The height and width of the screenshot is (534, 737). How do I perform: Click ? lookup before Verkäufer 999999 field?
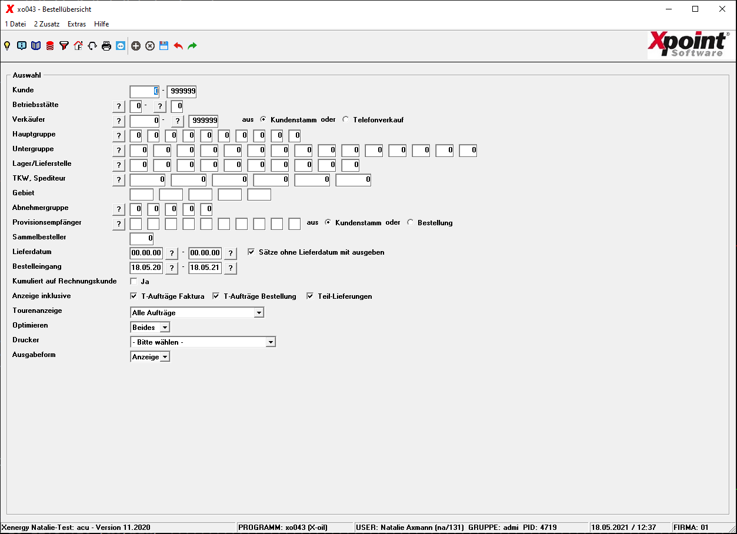click(178, 121)
